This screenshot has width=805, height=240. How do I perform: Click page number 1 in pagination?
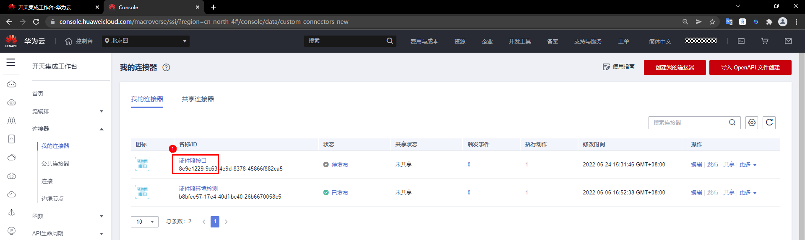pos(215,222)
